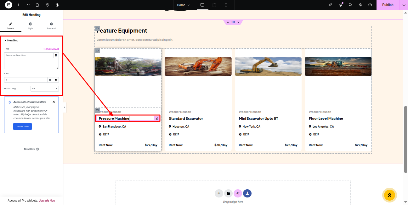408x205 pixels.
Task: Collapse the editor side panel arrow
Action: (x=65, y=107)
